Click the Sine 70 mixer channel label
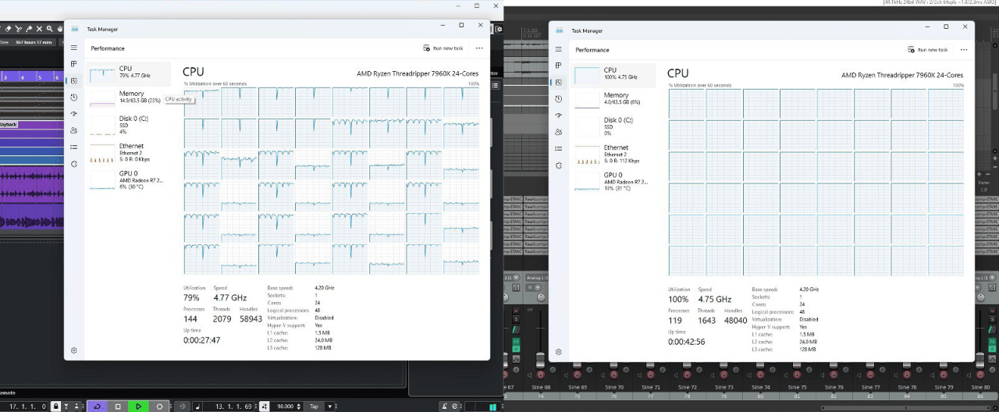The image size is (999, 412). (615, 387)
